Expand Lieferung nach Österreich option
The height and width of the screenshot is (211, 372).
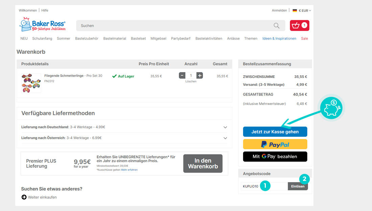click(225, 138)
